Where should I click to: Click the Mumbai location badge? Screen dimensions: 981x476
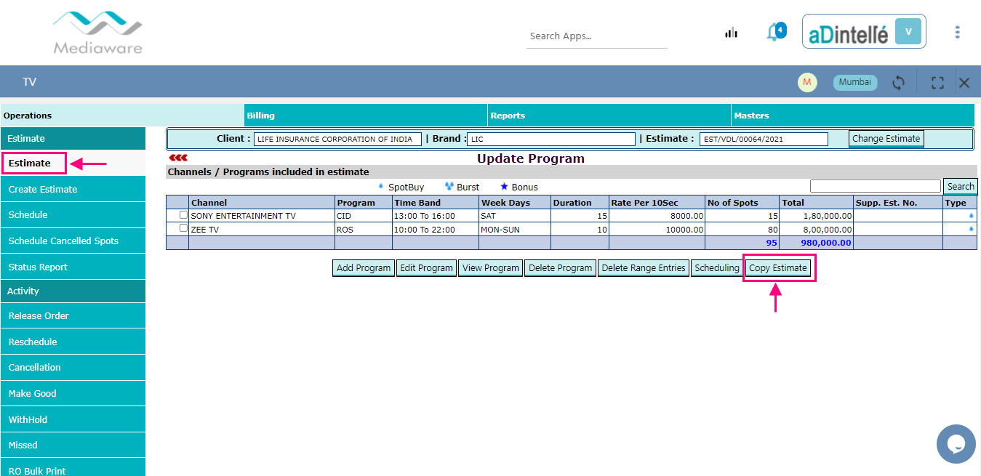(855, 82)
